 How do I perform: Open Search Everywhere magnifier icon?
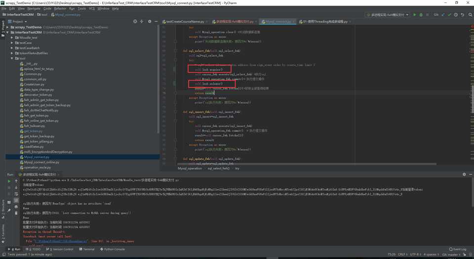tap(470, 14)
